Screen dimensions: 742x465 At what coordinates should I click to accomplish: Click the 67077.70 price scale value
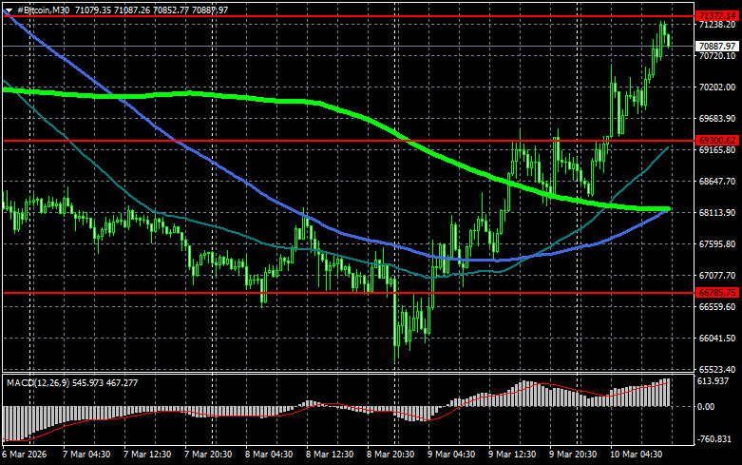coord(717,276)
